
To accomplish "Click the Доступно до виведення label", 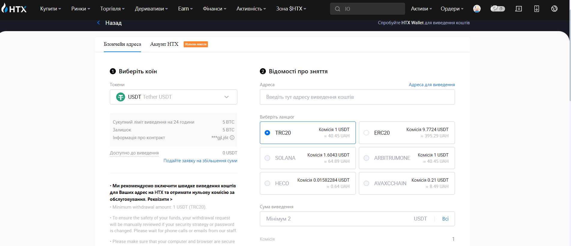I will 134,153.
